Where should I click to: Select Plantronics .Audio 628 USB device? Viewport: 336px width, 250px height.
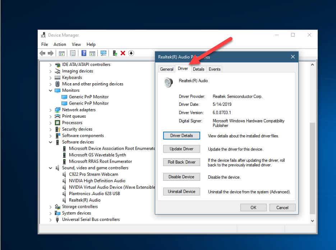click(x=94, y=194)
